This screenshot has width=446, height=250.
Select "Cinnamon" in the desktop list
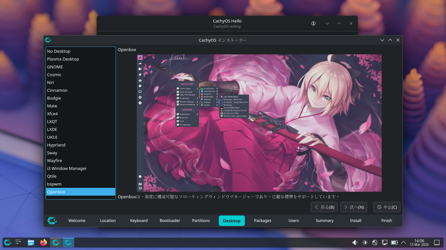click(x=81, y=90)
